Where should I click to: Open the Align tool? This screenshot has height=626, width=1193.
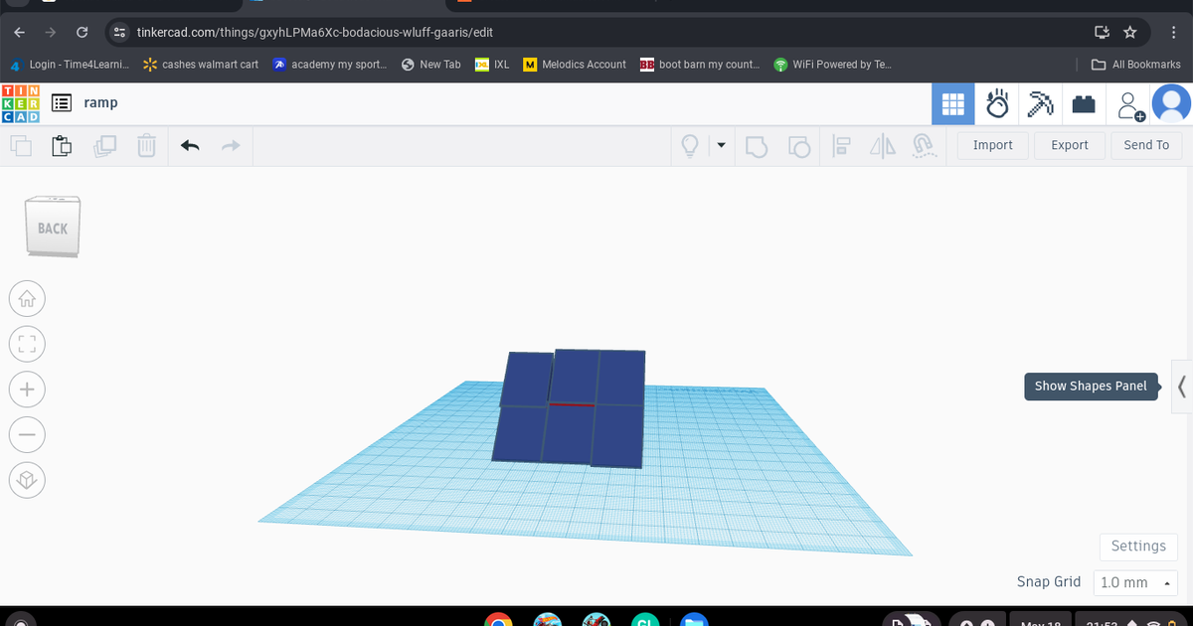click(841, 145)
